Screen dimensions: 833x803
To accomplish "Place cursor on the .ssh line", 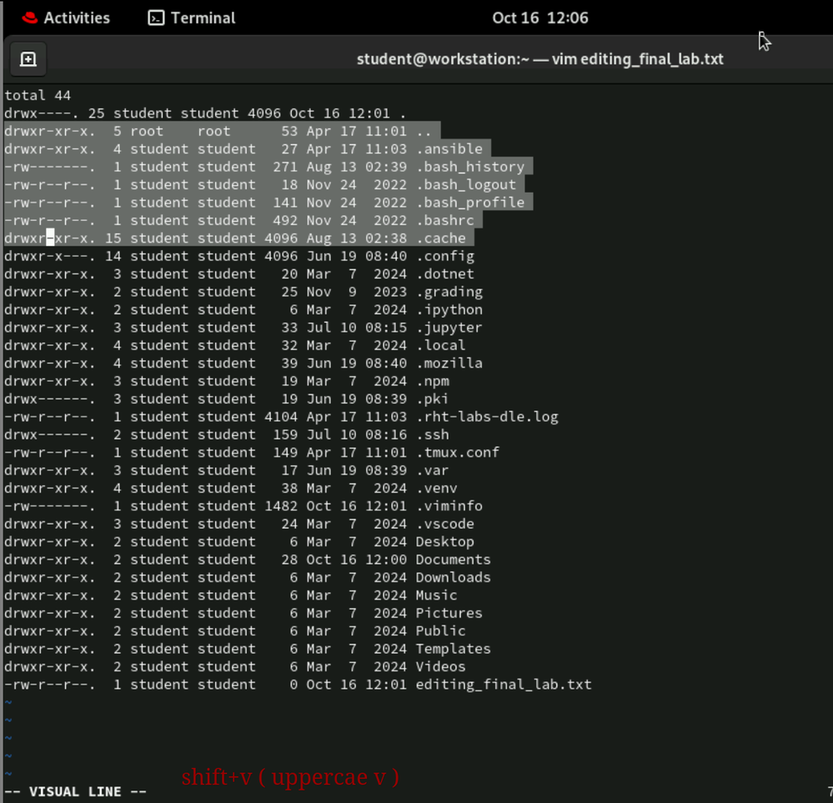I will point(432,434).
